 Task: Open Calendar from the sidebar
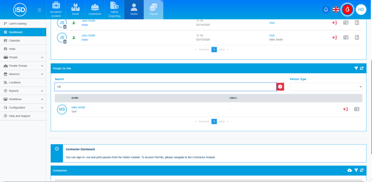point(14,40)
